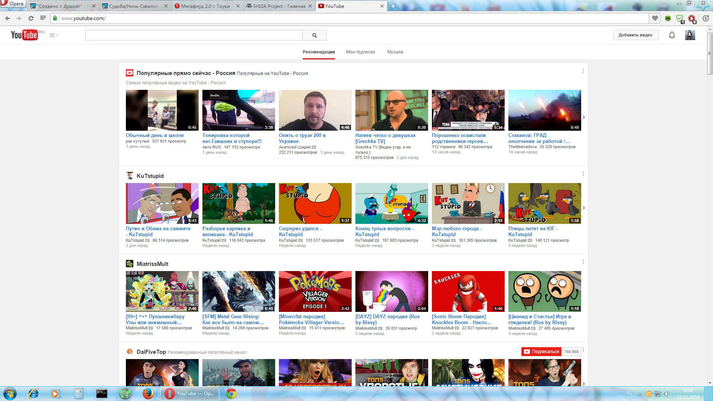Focus the YouTube search input field
This screenshot has width=713, height=401.
tap(194, 35)
